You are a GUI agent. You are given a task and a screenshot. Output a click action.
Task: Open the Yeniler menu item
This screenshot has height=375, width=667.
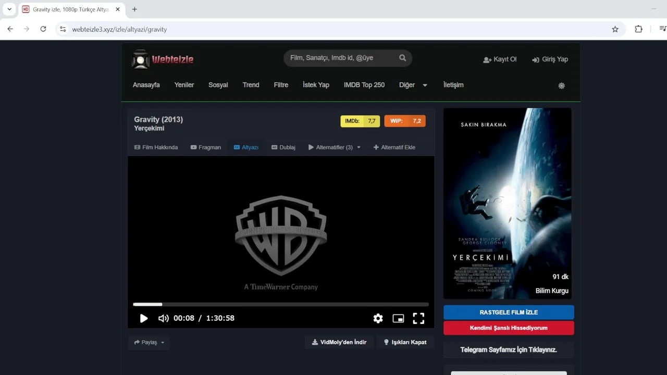[x=184, y=85]
